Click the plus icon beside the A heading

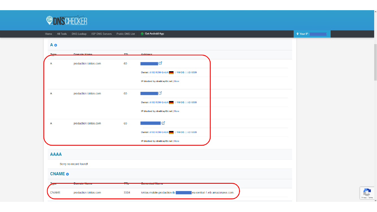pyautogui.click(x=56, y=45)
